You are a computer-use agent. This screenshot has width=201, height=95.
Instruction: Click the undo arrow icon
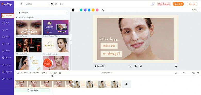[52, 4]
